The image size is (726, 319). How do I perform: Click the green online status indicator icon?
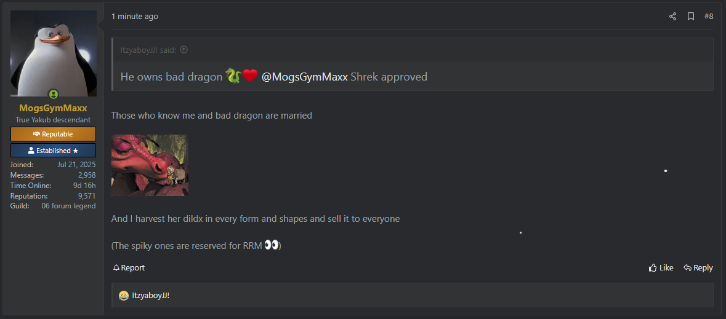coord(54,94)
